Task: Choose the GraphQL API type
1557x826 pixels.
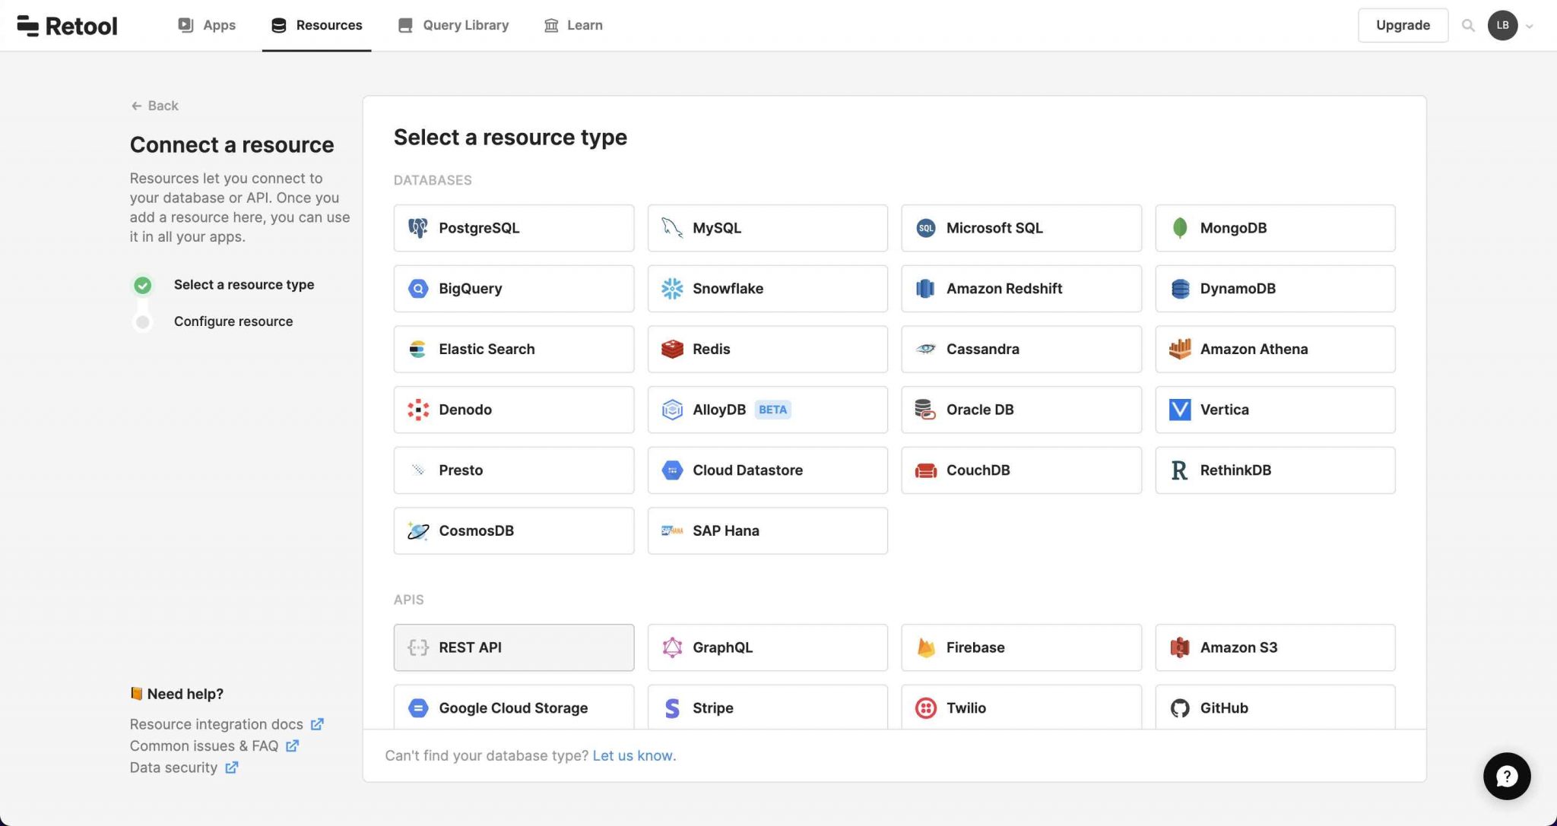Action: click(767, 647)
